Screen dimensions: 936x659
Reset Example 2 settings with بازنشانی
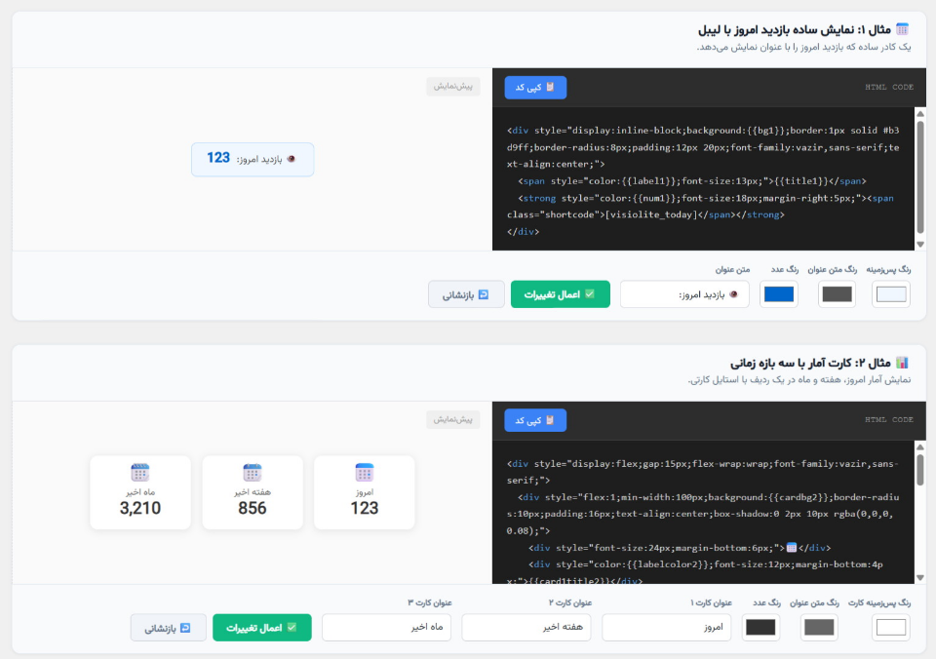(x=169, y=628)
